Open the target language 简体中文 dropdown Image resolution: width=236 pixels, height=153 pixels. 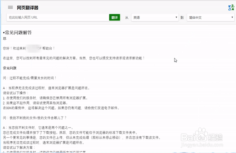tap(211, 17)
